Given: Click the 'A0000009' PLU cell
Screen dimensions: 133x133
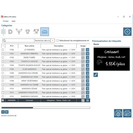Looking at the screenshot, I should 12,100.
